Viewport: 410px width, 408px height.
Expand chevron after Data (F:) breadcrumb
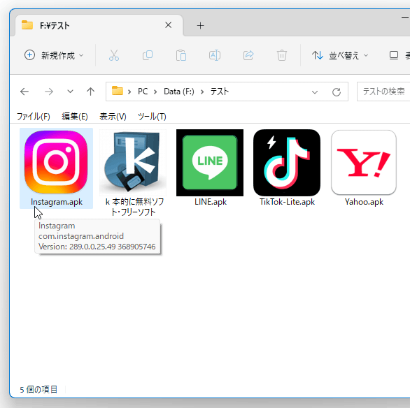[x=202, y=92]
